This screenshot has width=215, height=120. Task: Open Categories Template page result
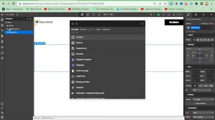tap(107, 60)
